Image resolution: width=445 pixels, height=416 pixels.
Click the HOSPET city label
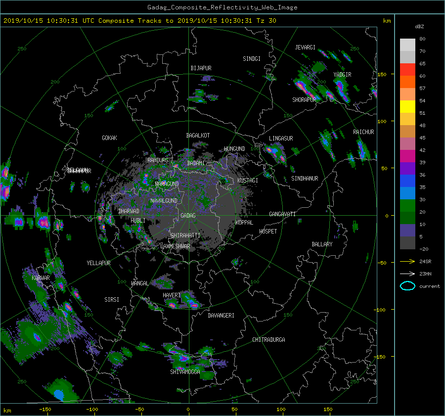click(x=268, y=231)
